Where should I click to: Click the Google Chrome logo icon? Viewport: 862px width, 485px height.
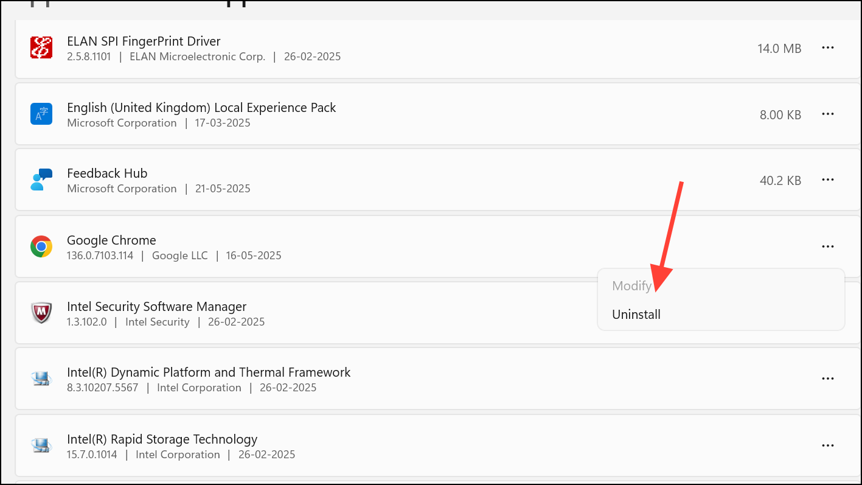[x=41, y=246]
